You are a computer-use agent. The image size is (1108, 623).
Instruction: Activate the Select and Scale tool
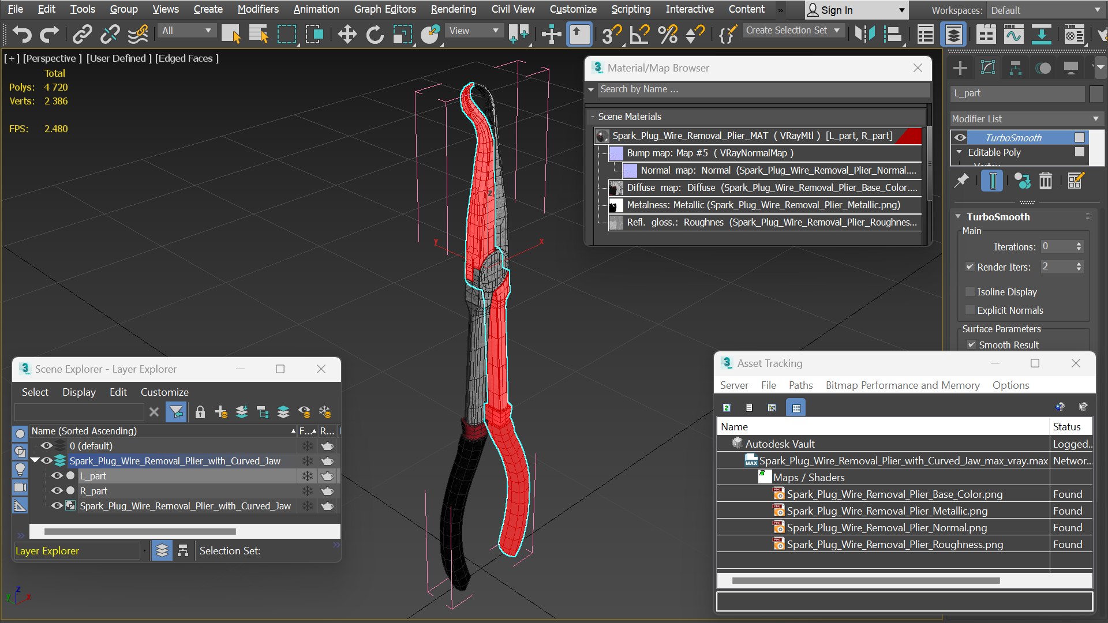(x=403, y=35)
